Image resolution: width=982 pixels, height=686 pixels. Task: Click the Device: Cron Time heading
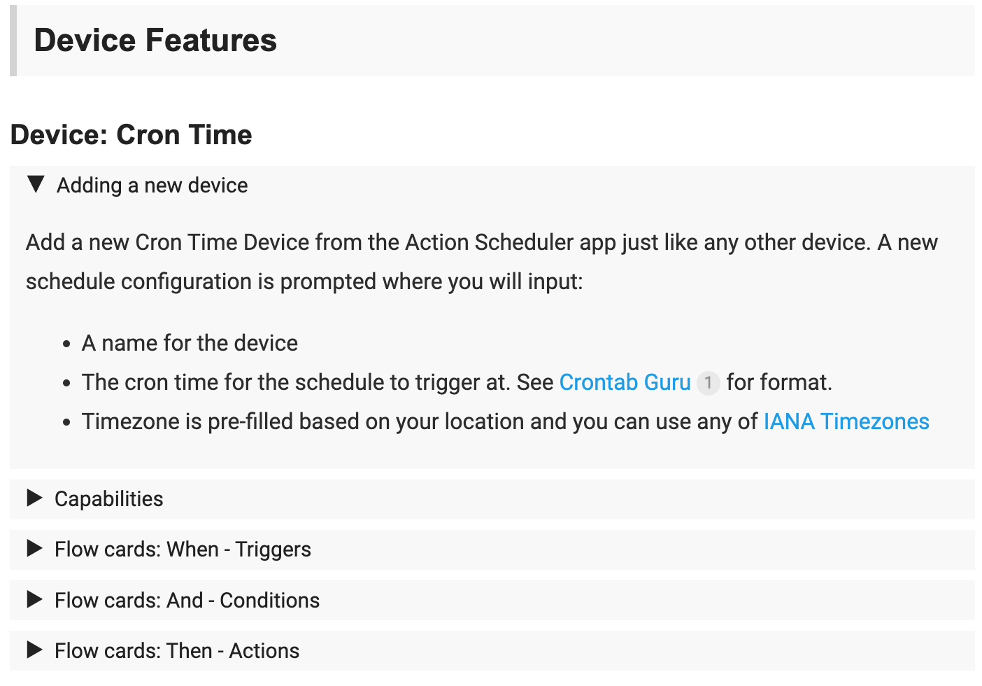coord(131,134)
